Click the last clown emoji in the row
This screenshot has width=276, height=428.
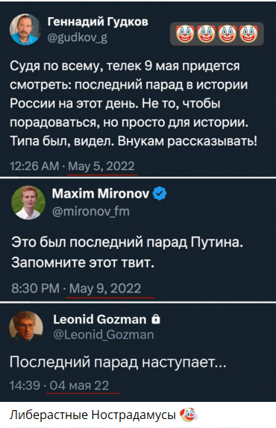click(x=248, y=34)
